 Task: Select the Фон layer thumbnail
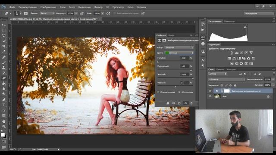[x=217, y=96]
